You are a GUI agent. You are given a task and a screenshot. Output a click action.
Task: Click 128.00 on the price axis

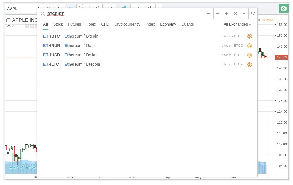[x=282, y=101]
